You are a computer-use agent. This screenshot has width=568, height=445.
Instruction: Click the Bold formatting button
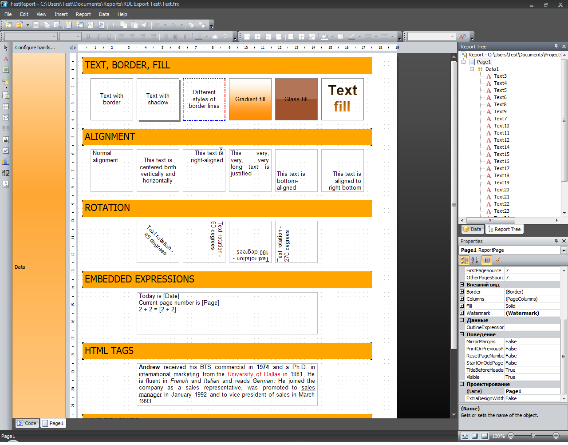(88, 36)
